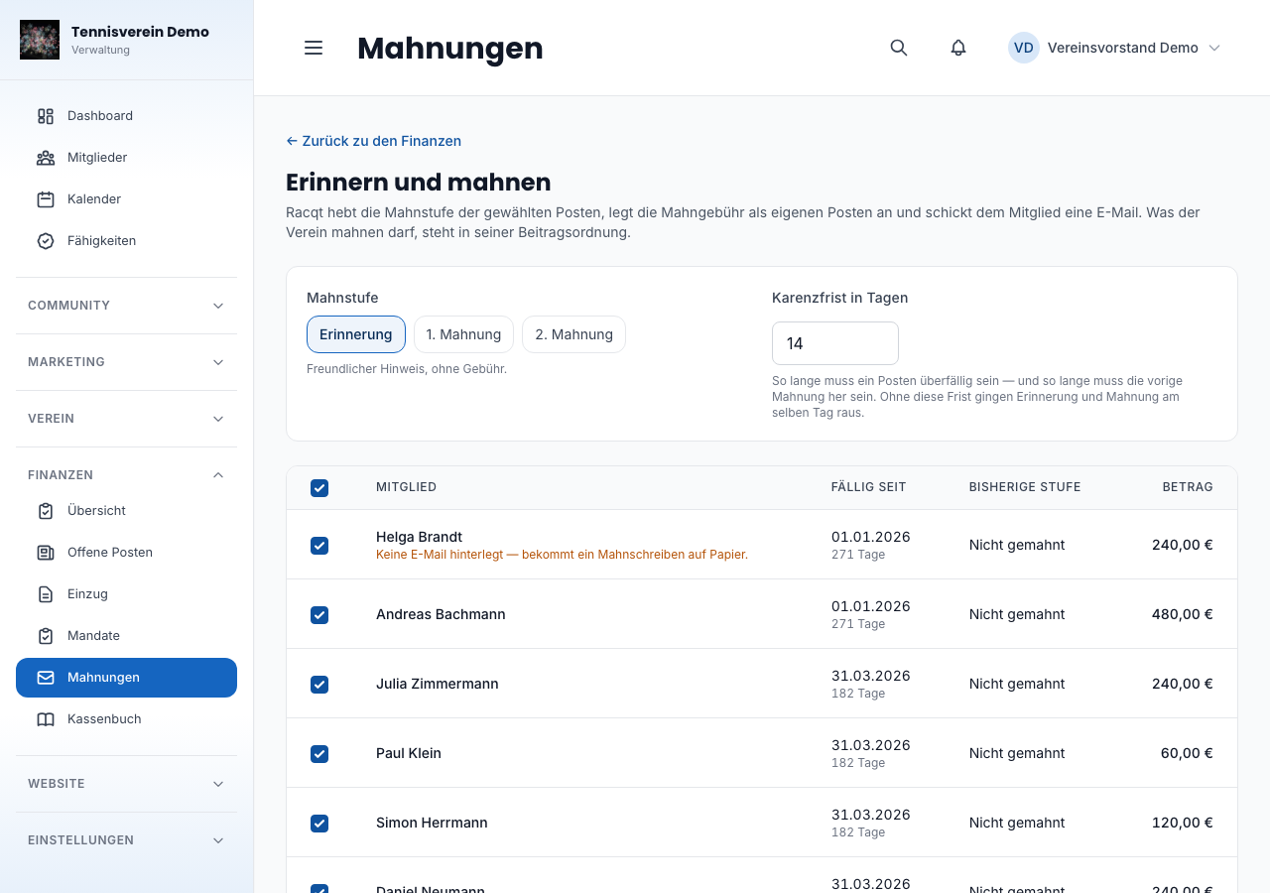Uncheck Simon Herrmann's checkbox
This screenshot has width=1270, height=893.
click(319, 824)
